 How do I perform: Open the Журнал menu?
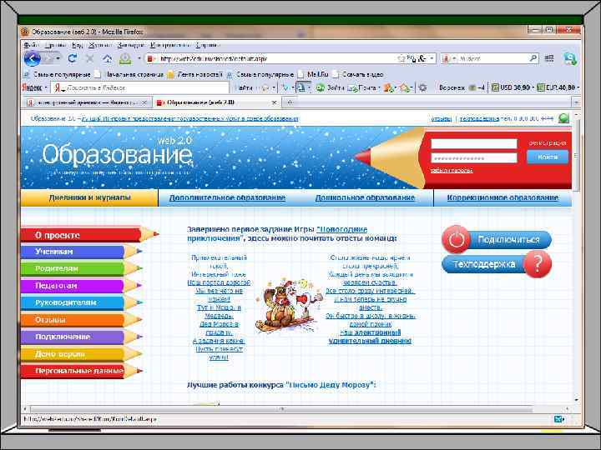(100, 45)
